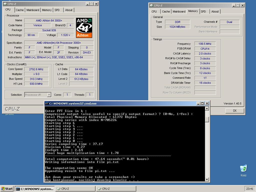Screen dimensions: 256x192
Task: Click CAS# Latency value 2.0 clocks
Action: (x=205, y=53)
